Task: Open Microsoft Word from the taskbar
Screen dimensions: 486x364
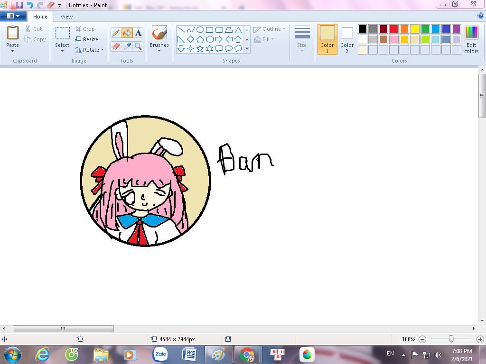Action: pos(189,355)
